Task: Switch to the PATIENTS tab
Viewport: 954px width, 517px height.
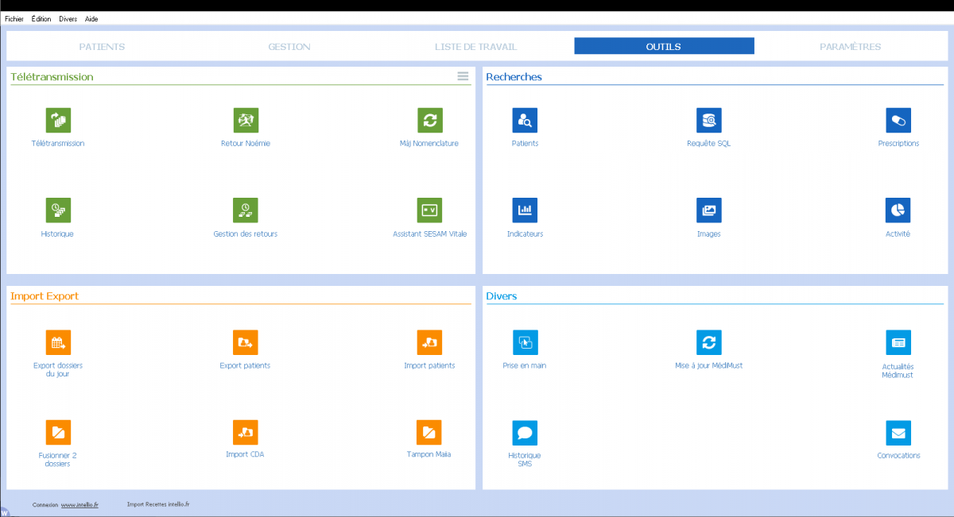Action: (x=102, y=47)
